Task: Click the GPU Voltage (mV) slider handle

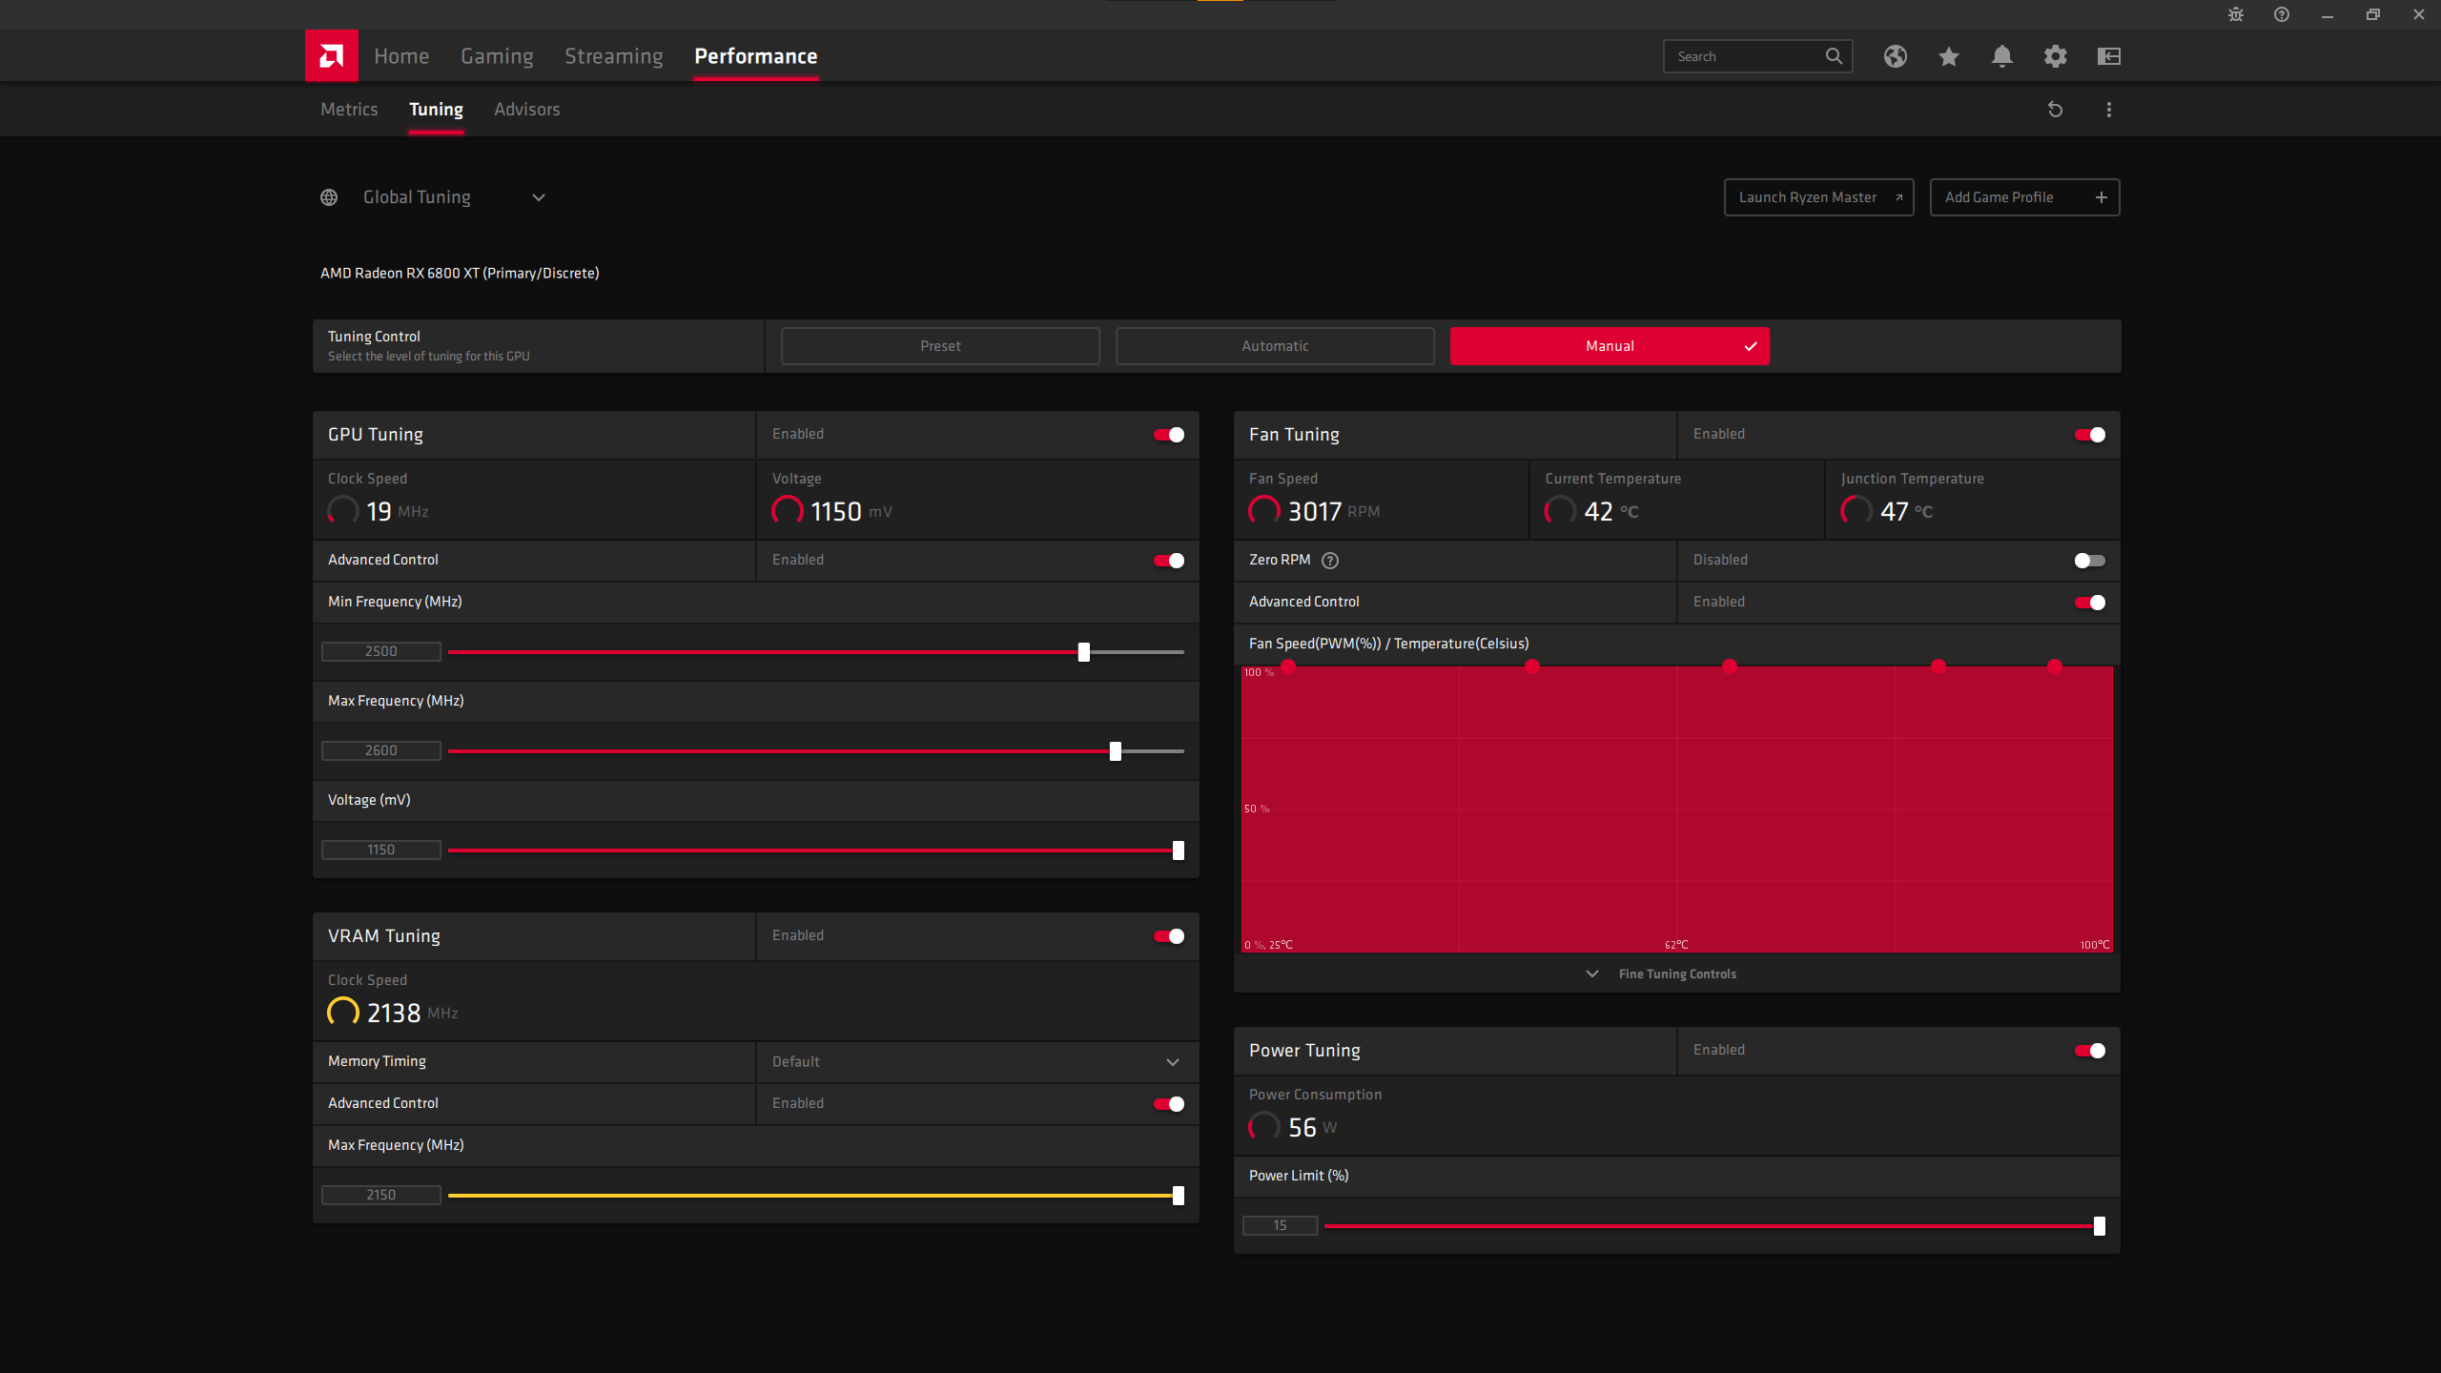Action: pyautogui.click(x=1178, y=850)
